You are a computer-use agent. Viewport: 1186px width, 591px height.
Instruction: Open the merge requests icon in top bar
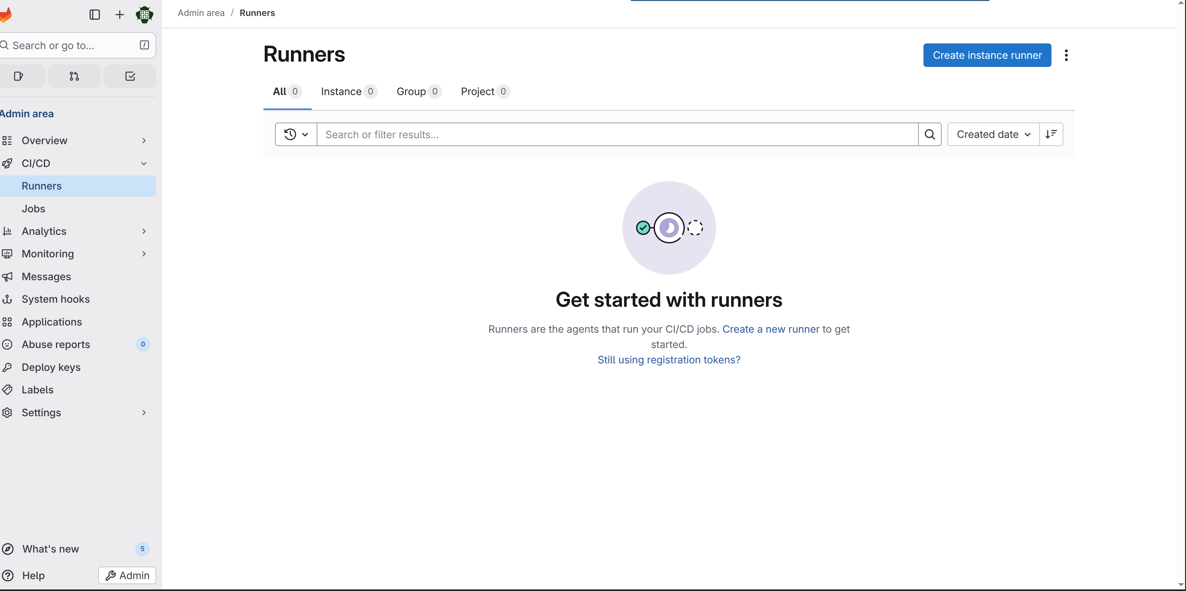point(74,76)
